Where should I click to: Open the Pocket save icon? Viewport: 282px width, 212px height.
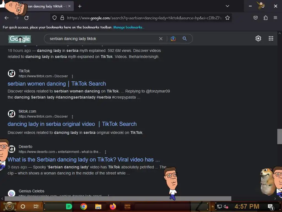pos(255,18)
